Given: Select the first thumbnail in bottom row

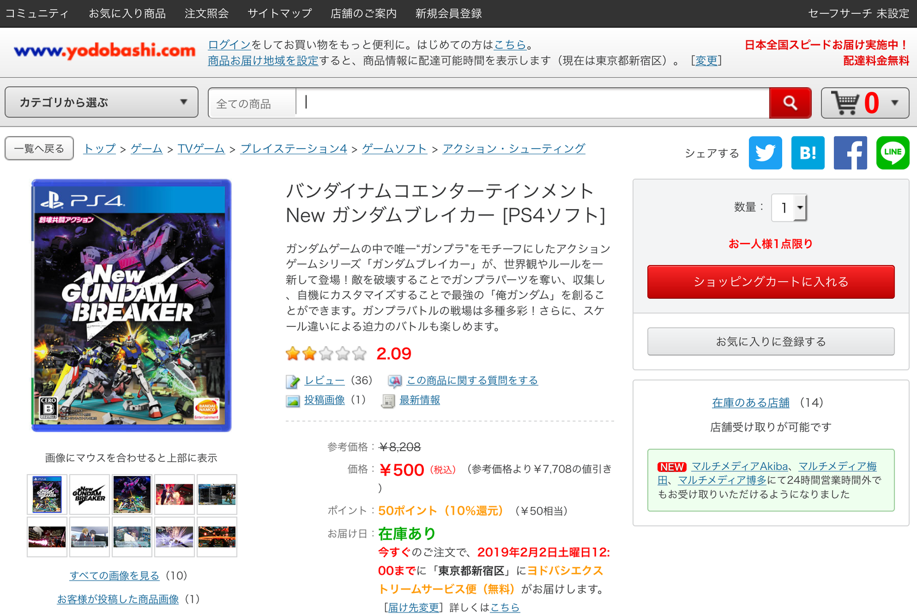Looking at the screenshot, I should (x=47, y=537).
